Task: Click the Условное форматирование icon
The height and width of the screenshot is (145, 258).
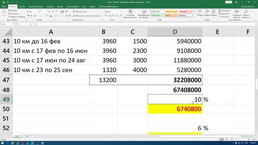Action: [x=131, y=12]
